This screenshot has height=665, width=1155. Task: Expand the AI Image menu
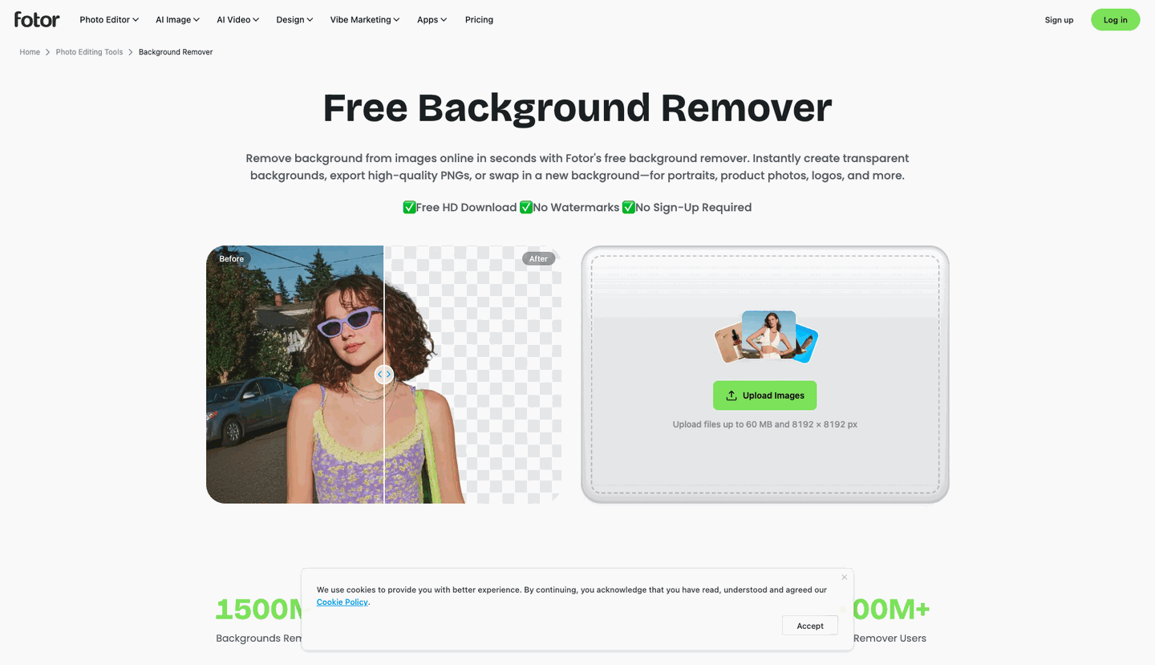point(177,19)
